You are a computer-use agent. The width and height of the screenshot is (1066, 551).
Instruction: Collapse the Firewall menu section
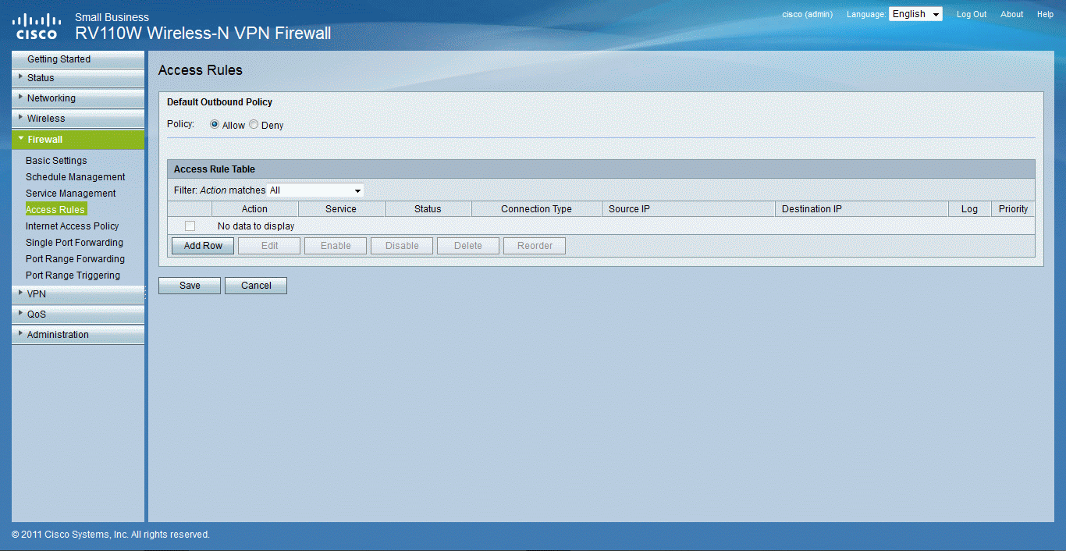78,140
